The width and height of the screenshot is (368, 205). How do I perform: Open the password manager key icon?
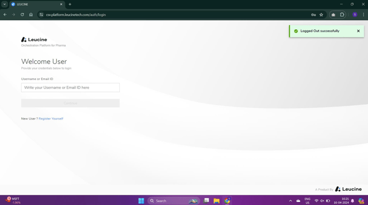coord(313,15)
